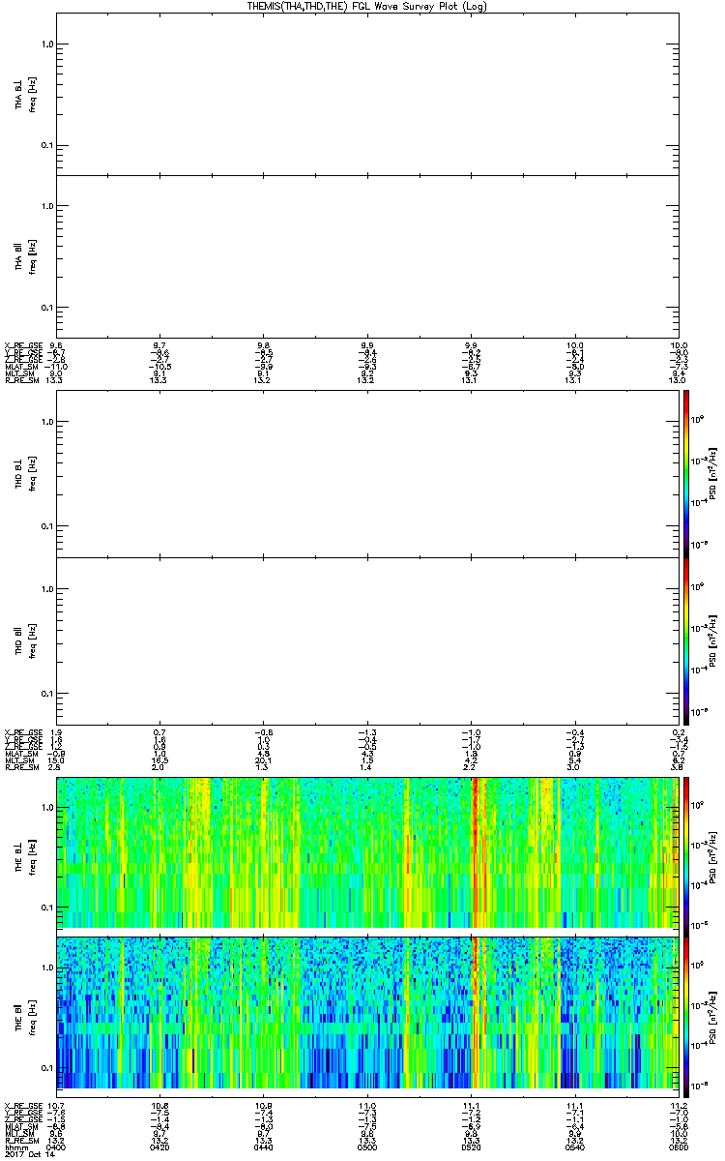The width and height of the screenshot is (725, 1161).
Task: Click the '0540' time tick label
Action: (x=575, y=1147)
